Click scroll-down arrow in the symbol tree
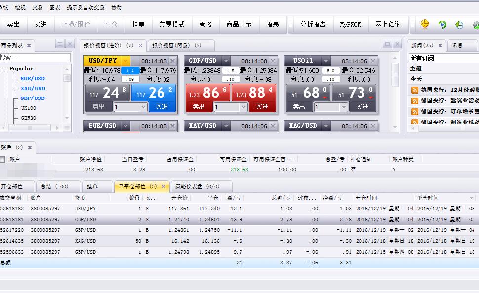The width and height of the screenshot is (479, 293). pyautogui.click(x=67, y=118)
